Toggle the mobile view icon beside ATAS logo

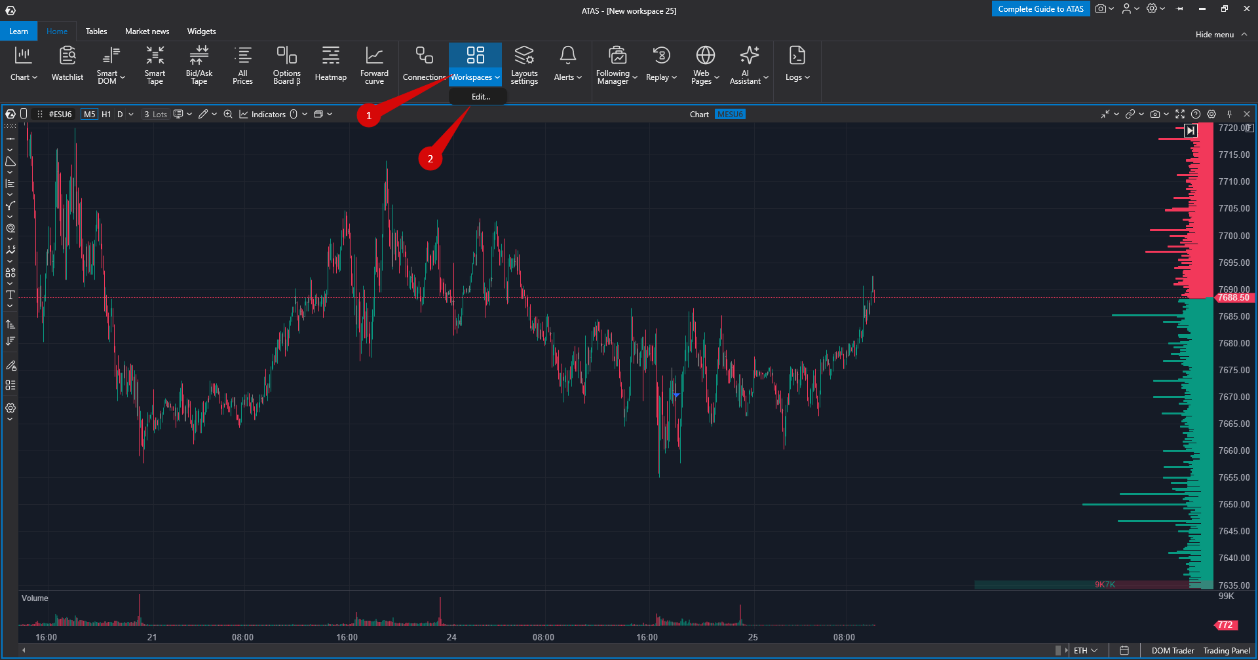coord(24,114)
